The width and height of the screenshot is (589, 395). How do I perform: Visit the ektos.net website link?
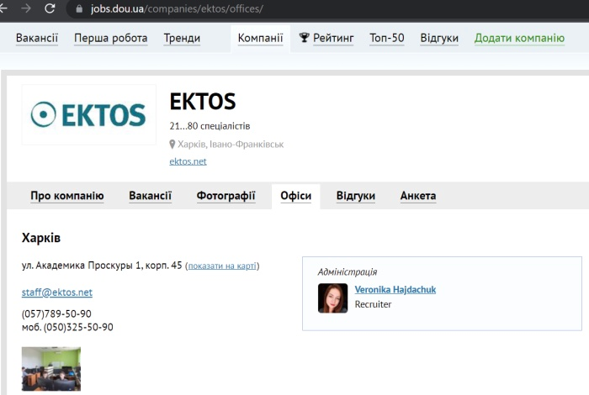point(188,161)
